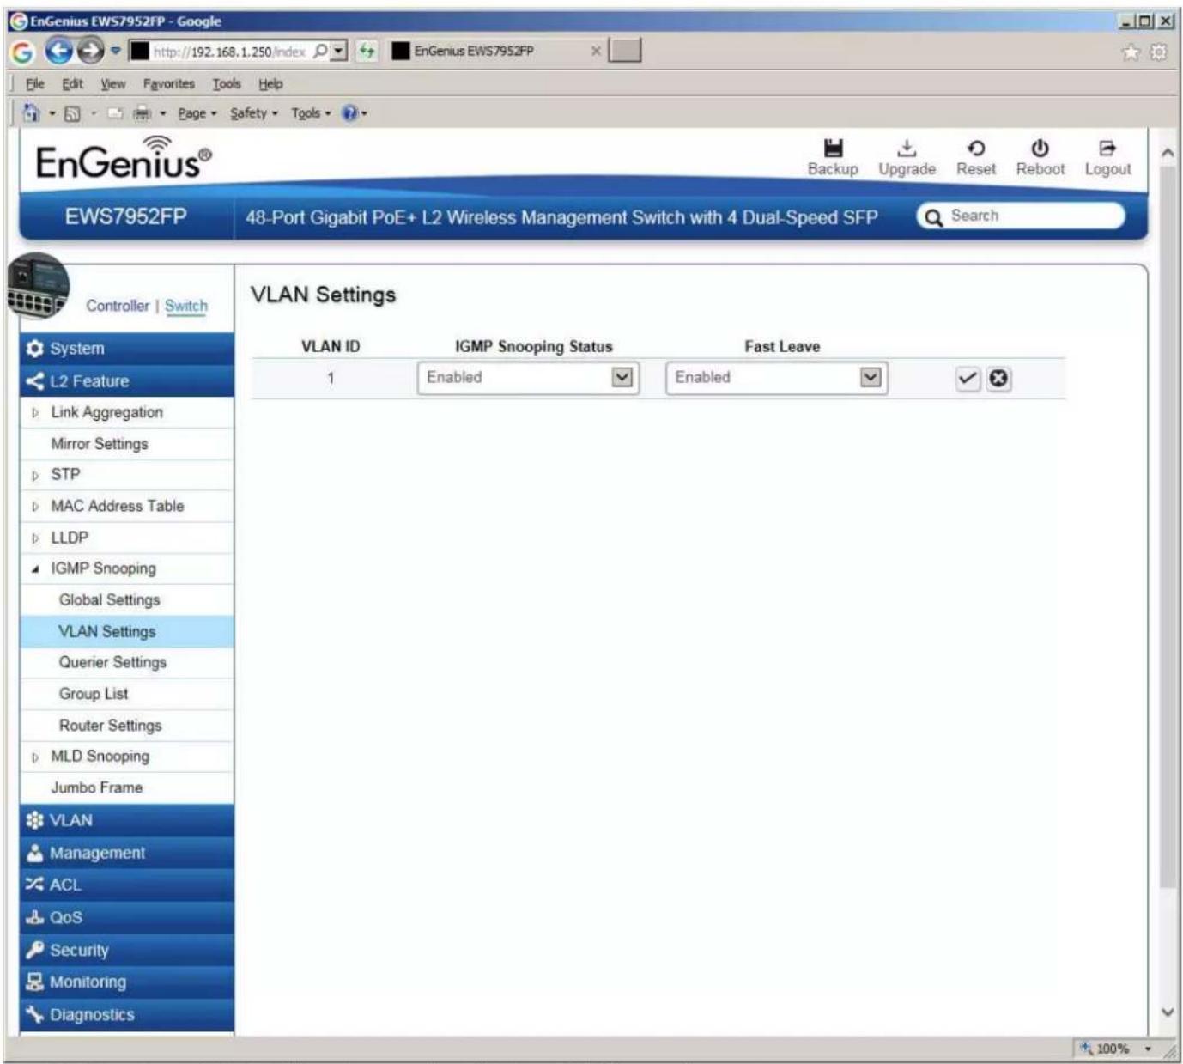This screenshot has height=1064, width=1183.
Task: Click the Upgrade download icon
Action: [907, 149]
